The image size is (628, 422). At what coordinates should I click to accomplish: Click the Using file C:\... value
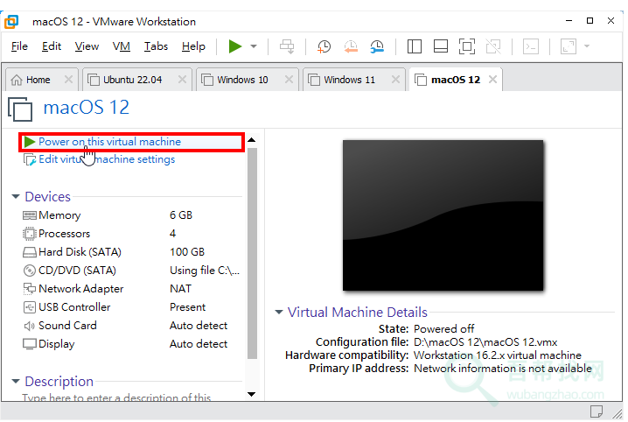205,271
